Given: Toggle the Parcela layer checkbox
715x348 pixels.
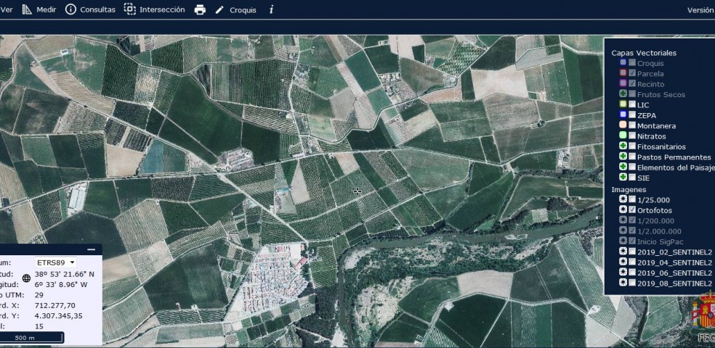Looking at the screenshot, I should [x=632, y=73].
